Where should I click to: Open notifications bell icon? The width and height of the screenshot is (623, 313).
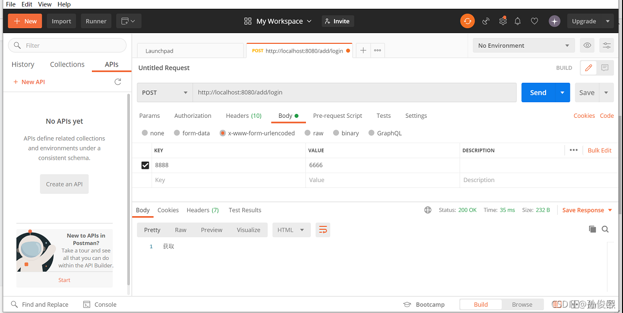[517, 21]
